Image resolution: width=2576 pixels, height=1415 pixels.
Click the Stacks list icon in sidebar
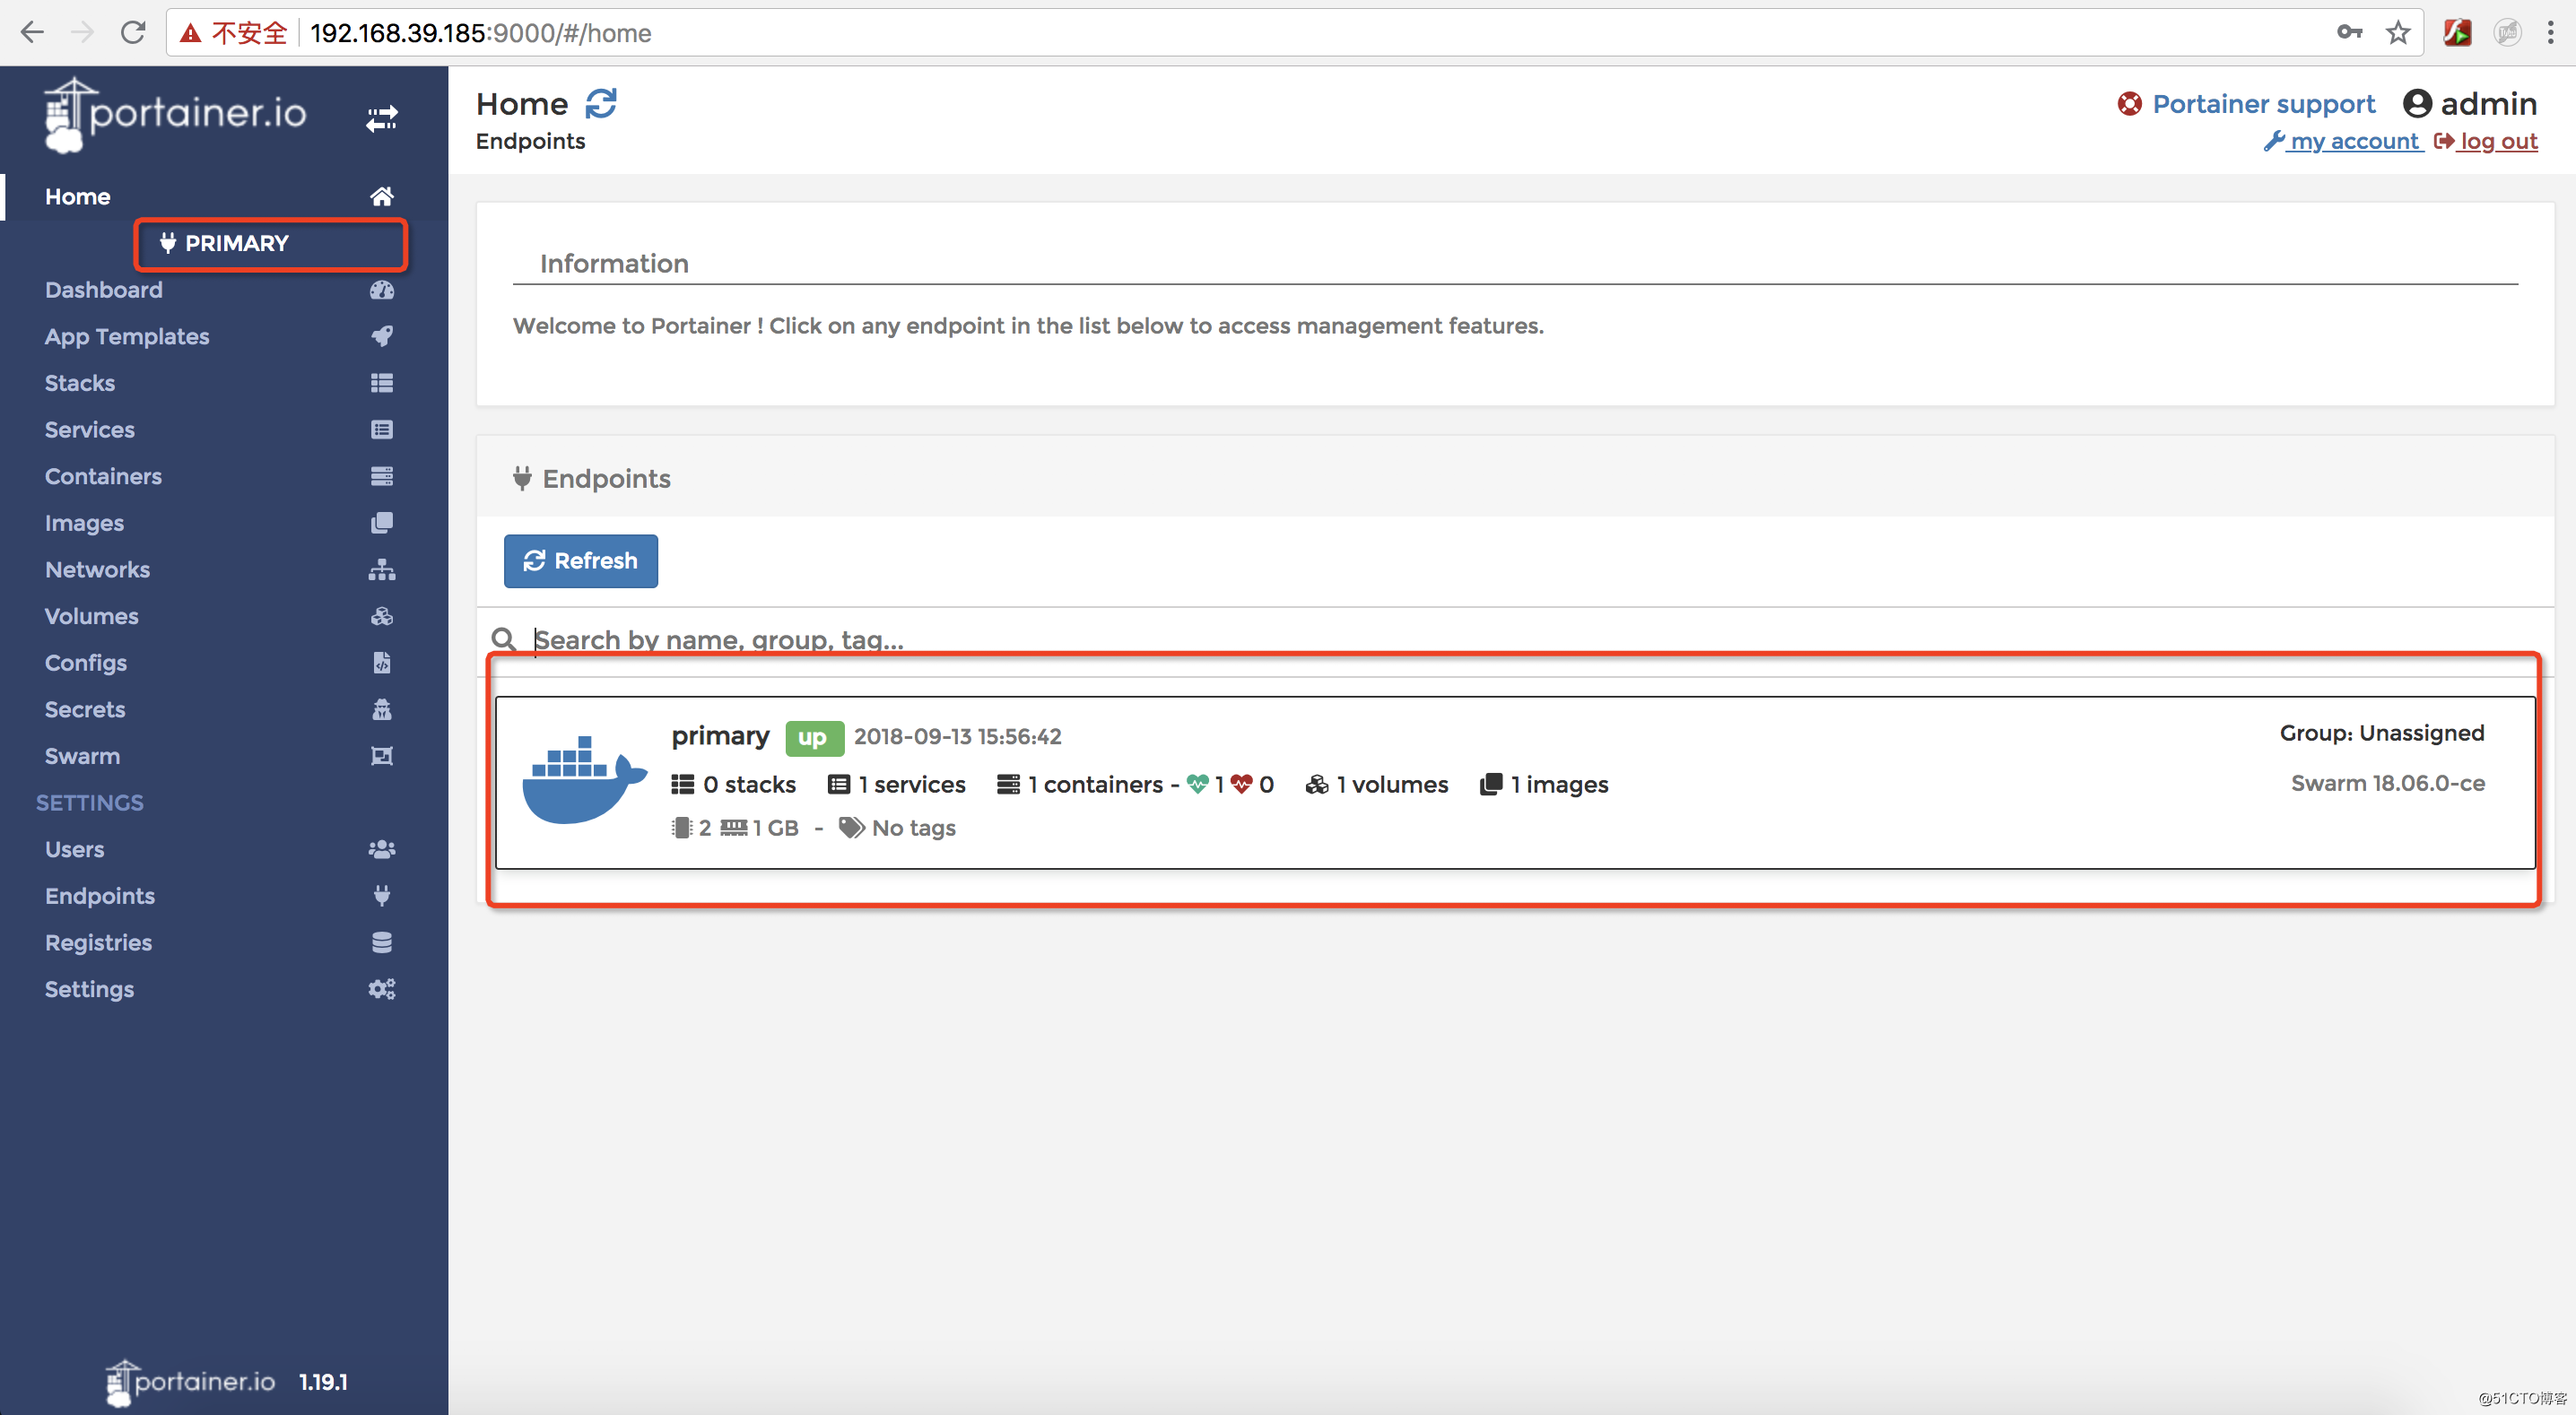[x=381, y=383]
